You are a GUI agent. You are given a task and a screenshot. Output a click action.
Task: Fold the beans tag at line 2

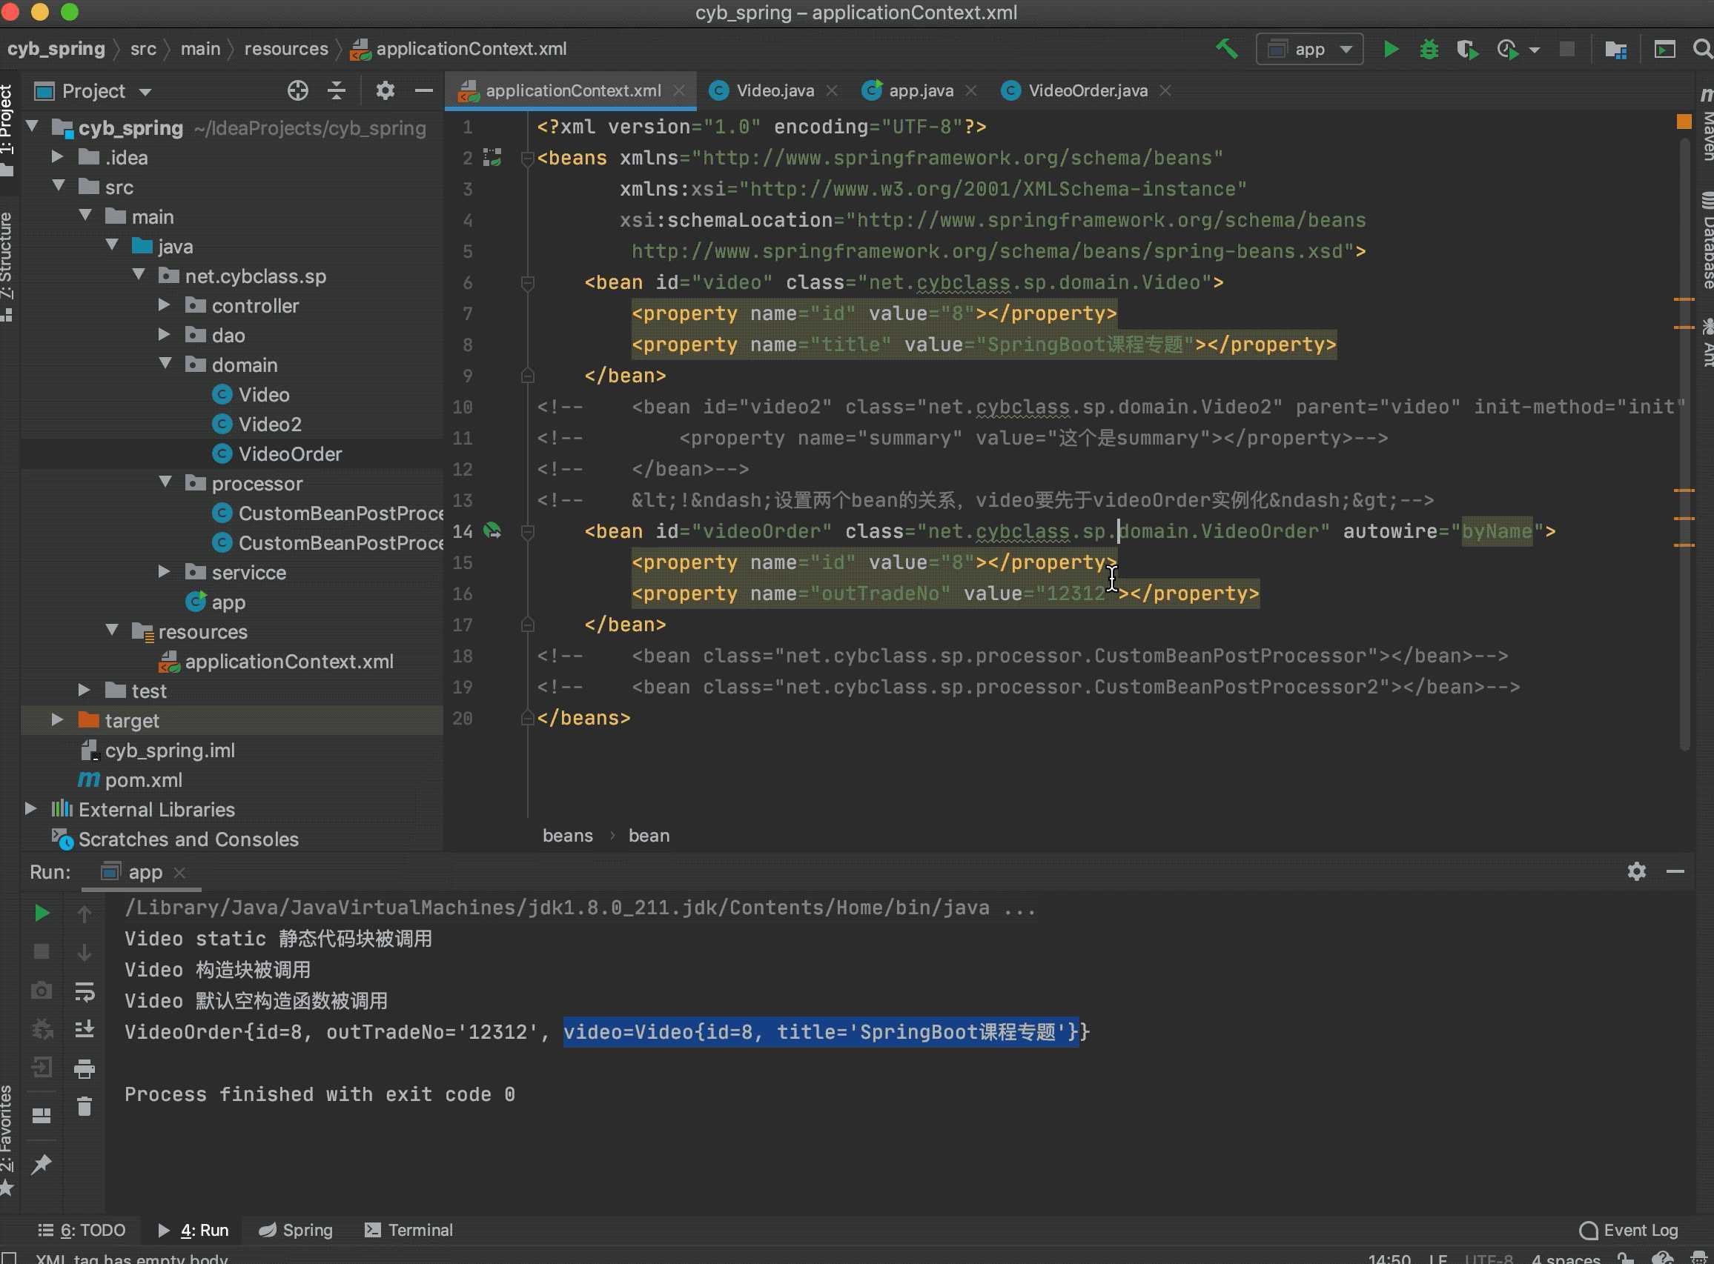pos(526,159)
